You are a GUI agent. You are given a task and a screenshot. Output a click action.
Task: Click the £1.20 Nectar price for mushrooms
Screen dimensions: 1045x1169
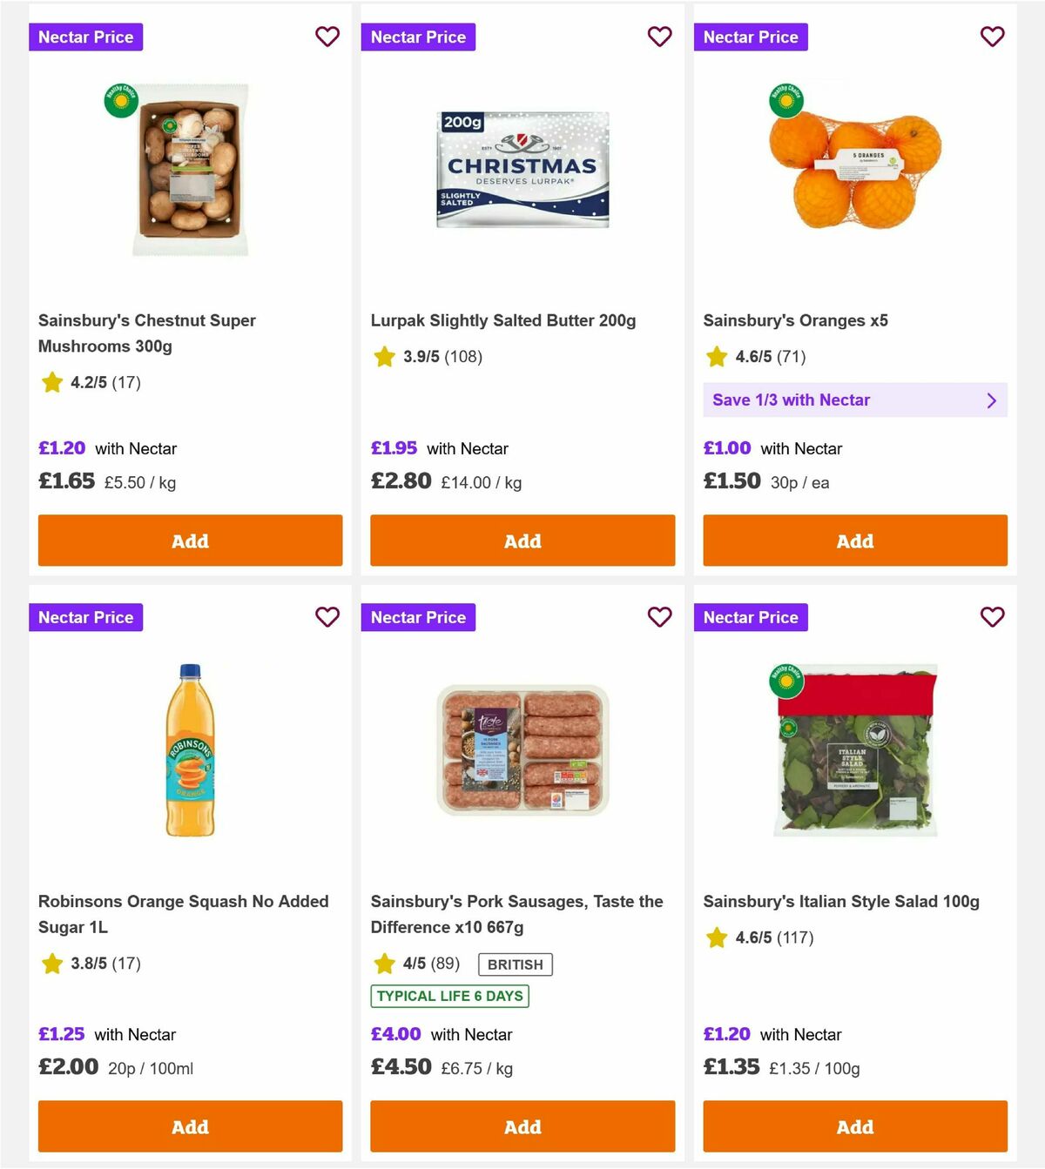point(61,448)
